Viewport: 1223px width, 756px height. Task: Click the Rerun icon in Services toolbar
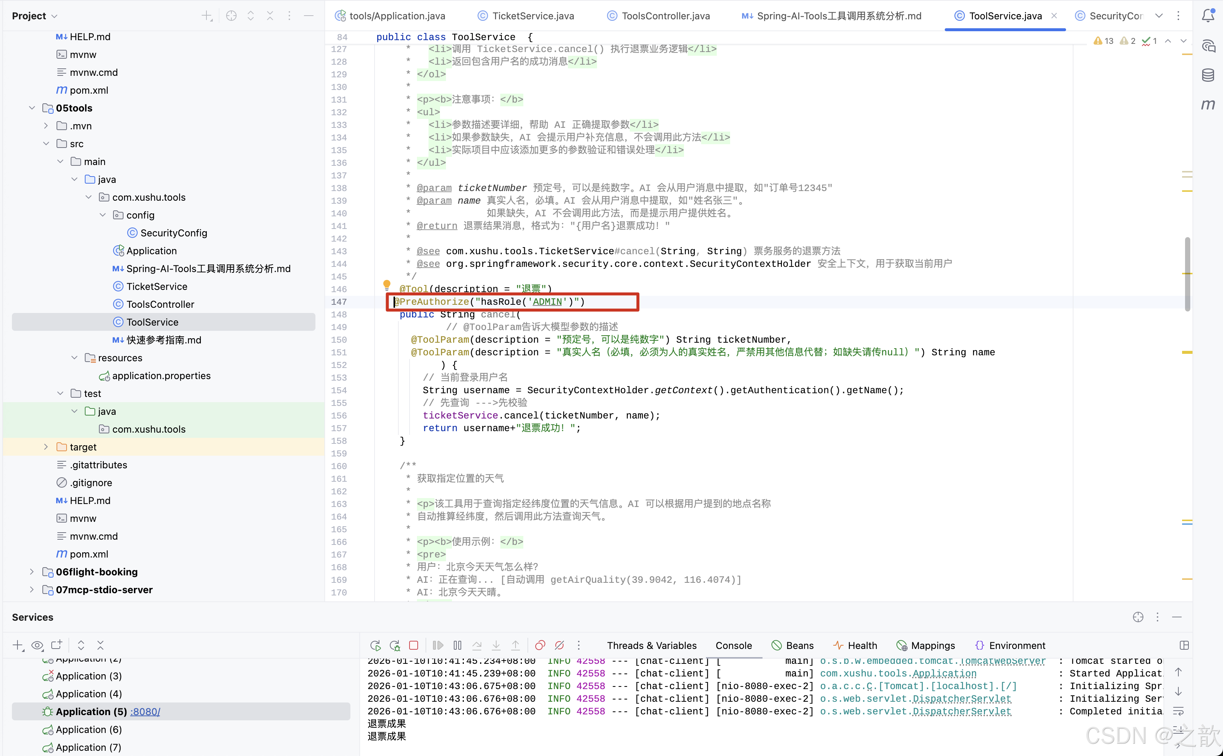[375, 646]
